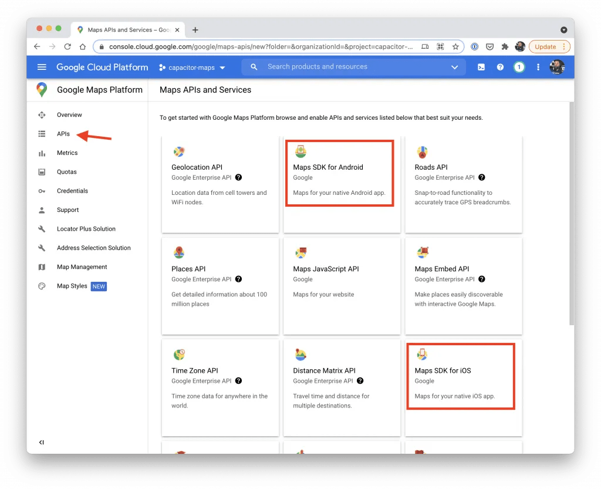Click the Maps SDK for Android icon
Screen dimensions: 601x489
(300, 151)
